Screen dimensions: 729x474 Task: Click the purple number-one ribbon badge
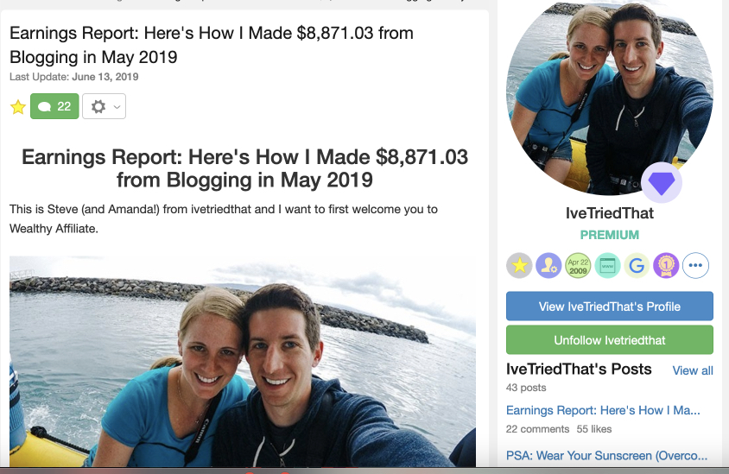(666, 266)
